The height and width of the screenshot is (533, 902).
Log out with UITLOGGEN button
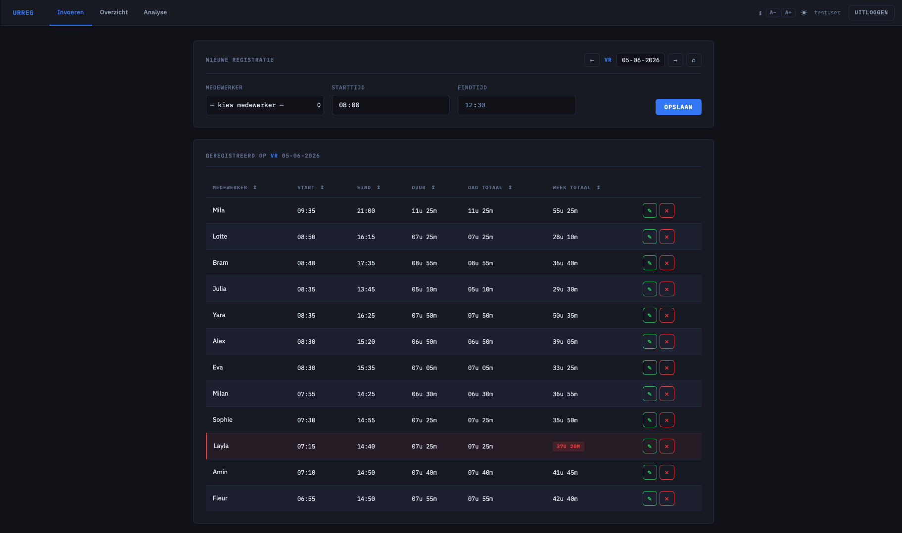point(871,12)
